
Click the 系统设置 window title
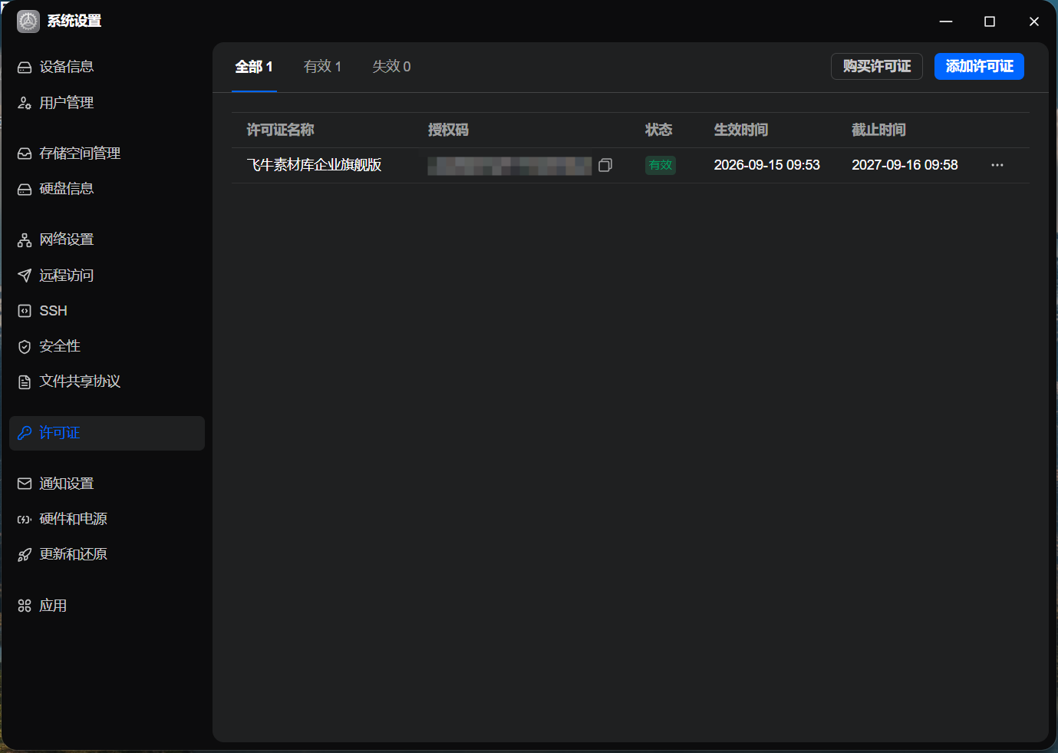point(74,21)
